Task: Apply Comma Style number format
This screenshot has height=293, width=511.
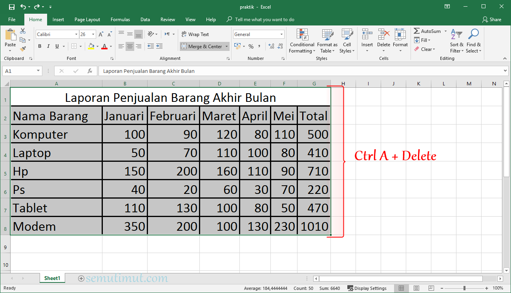Action: click(x=260, y=46)
